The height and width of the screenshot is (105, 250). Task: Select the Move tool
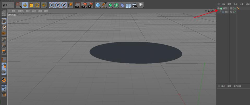click(x=25, y=5)
